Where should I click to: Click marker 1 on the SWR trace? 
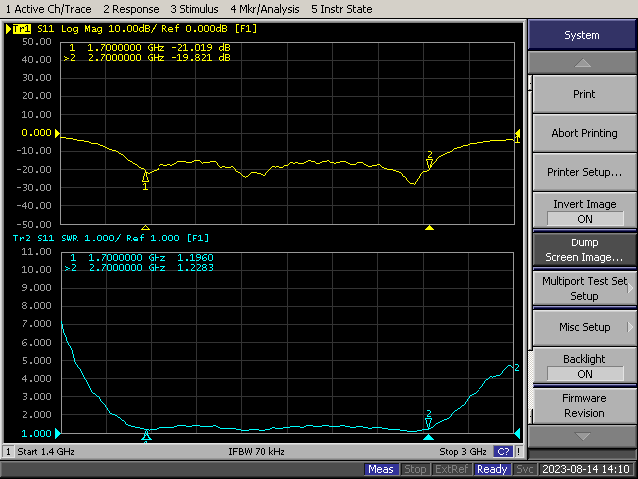tap(146, 436)
